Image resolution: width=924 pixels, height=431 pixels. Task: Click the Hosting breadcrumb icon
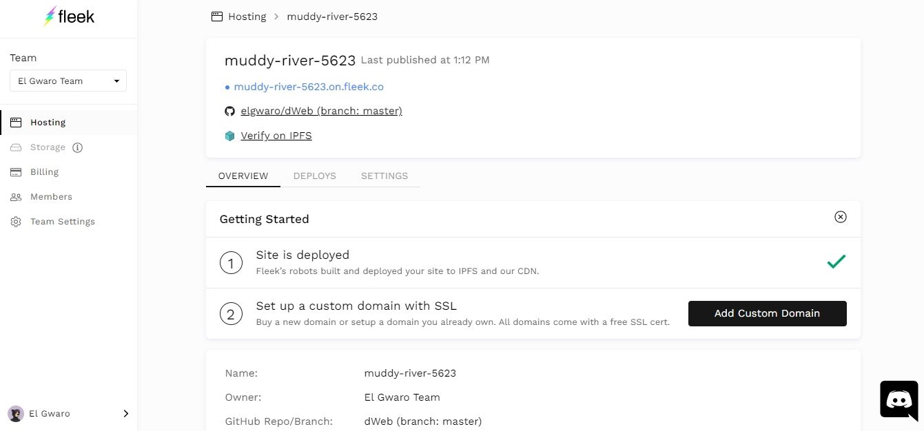click(217, 17)
